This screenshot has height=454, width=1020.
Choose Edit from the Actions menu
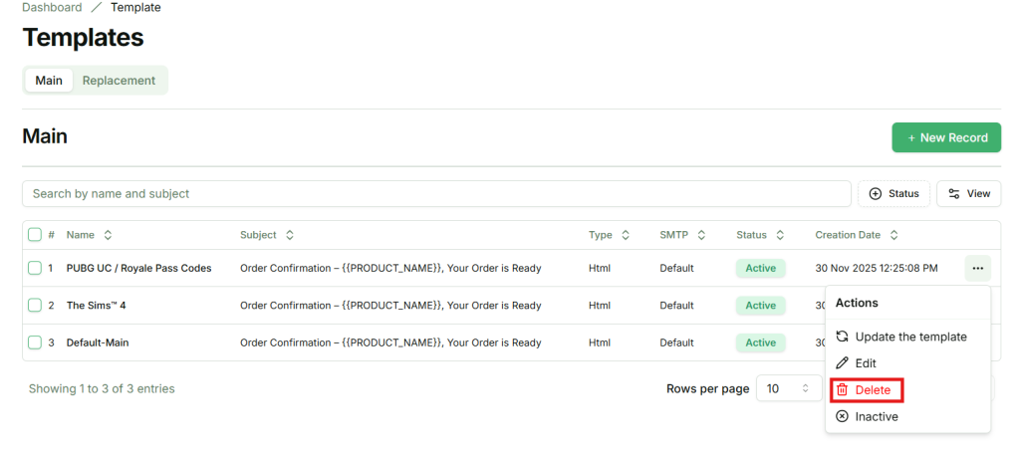(x=865, y=363)
